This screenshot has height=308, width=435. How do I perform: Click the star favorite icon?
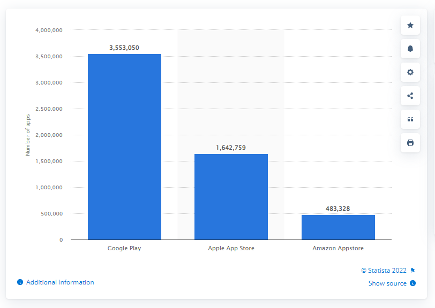(410, 25)
